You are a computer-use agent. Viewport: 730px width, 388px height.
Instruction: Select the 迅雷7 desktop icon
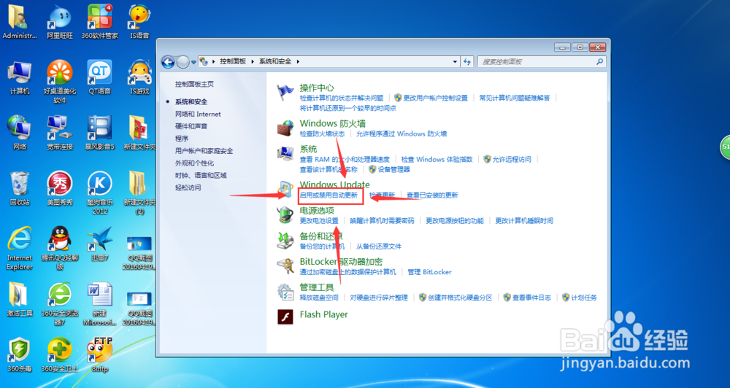(x=99, y=244)
